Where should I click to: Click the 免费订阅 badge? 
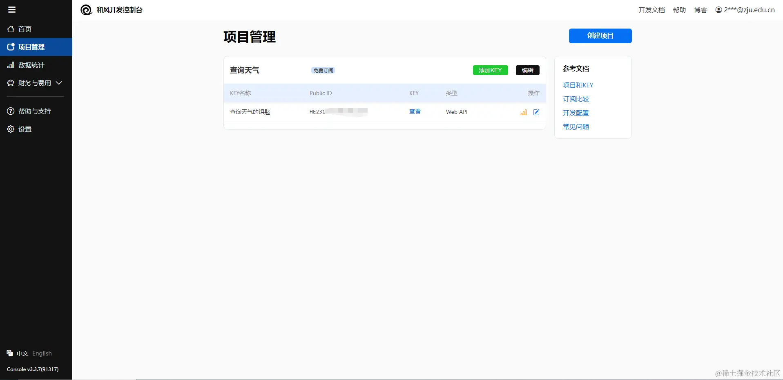[x=323, y=70]
